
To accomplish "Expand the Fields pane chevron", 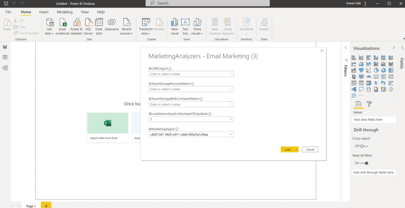I will point(402,48).
